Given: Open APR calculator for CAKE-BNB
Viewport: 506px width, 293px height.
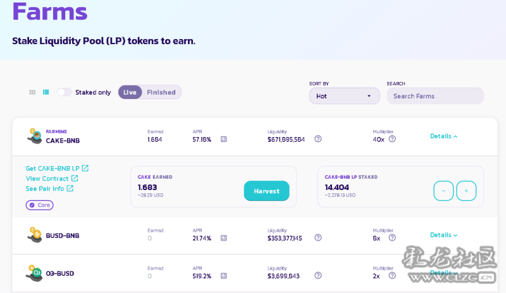Looking at the screenshot, I should (224, 140).
